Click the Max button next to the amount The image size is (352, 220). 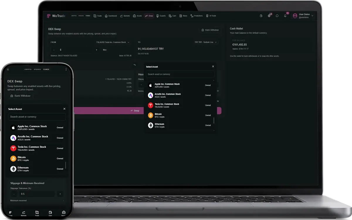click(105, 50)
